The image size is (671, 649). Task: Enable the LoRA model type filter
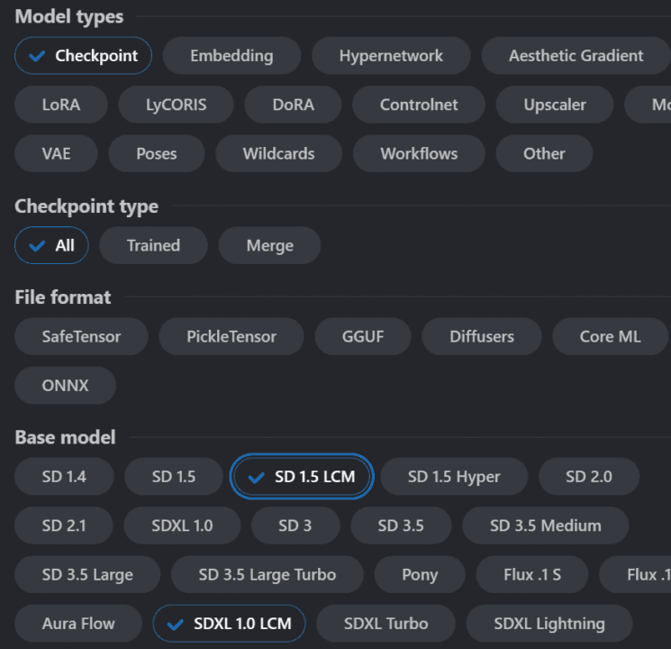coord(61,105)
